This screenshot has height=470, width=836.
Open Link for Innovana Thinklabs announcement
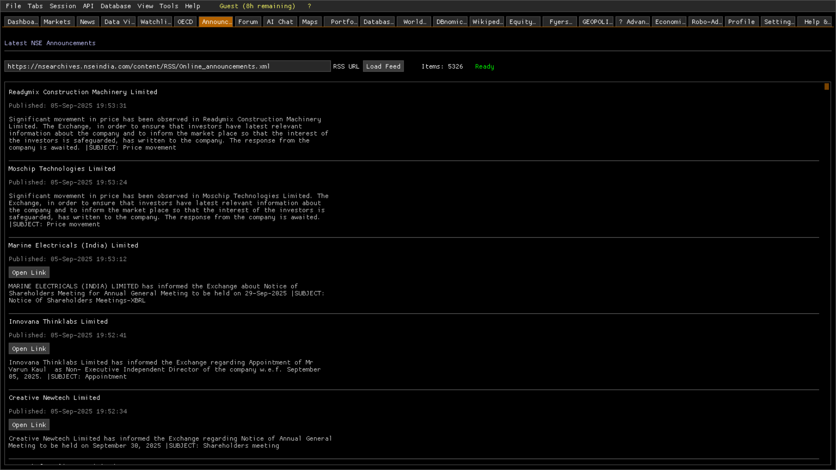29,349
